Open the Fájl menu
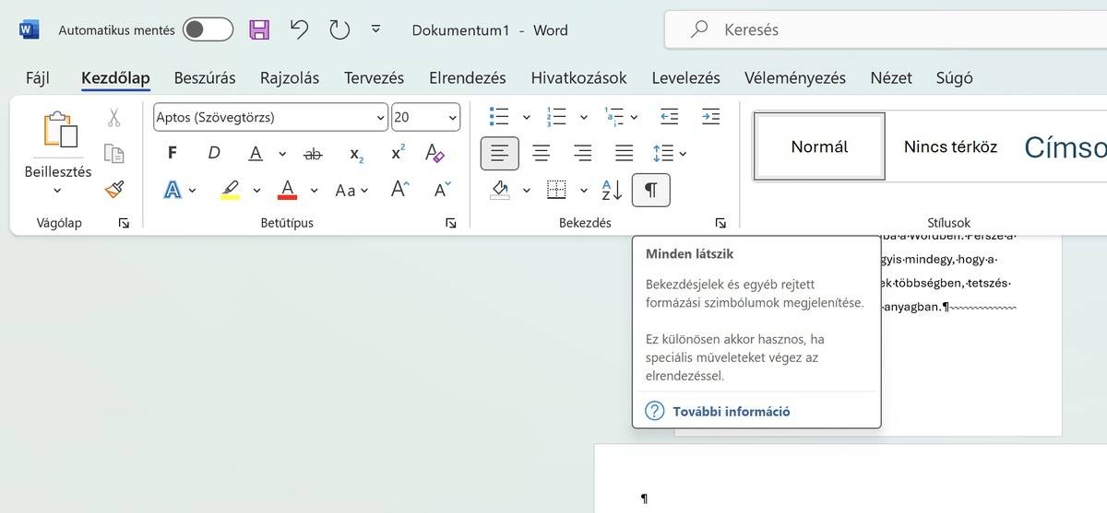Screen dimensions: 1107x513 click(38, 78)
